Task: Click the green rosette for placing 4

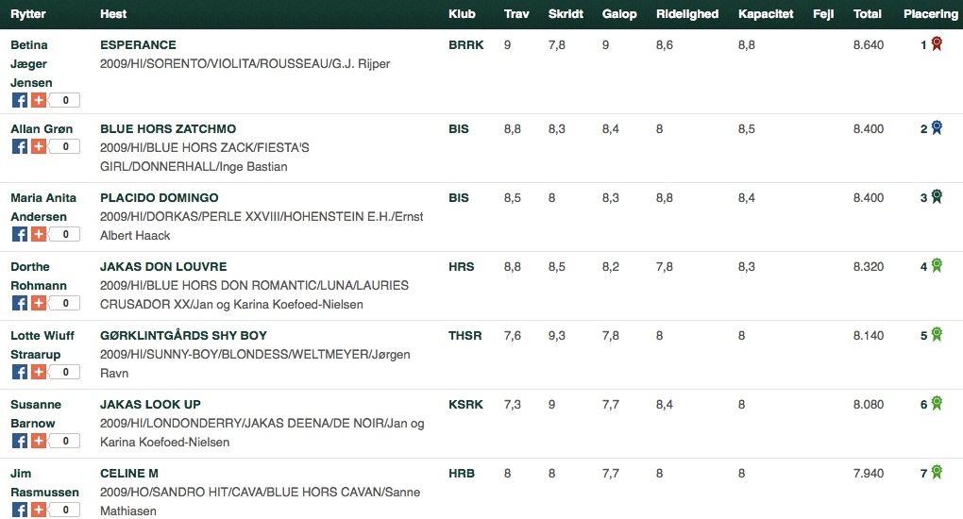Action: pyautogui.click(x=937, y=265)
